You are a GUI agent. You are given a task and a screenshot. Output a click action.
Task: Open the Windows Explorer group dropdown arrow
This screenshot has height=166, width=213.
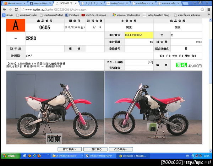pos(82,156)
